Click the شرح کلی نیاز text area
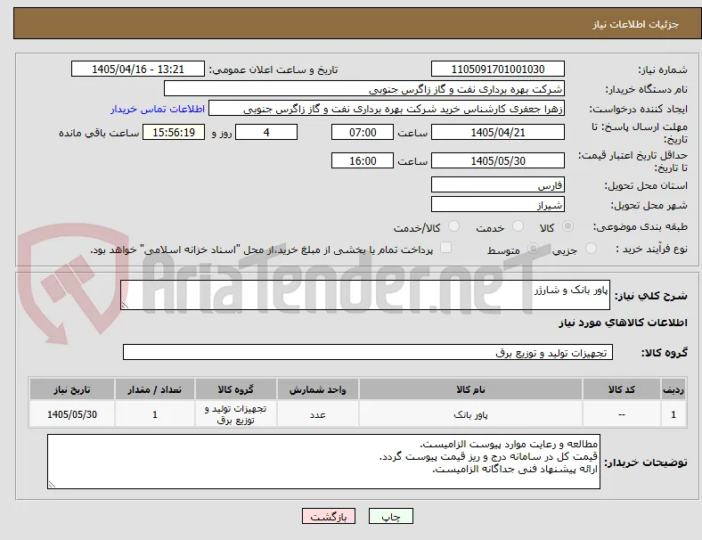Image resolution: width=702 pixels, height=540 pixels. (365, 295)
